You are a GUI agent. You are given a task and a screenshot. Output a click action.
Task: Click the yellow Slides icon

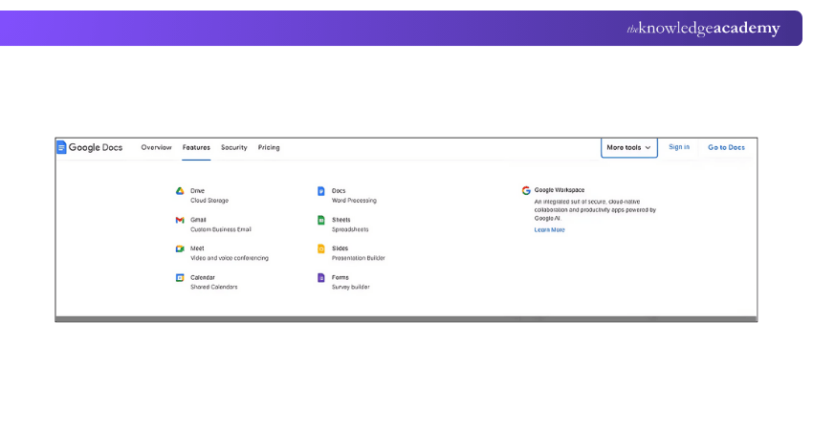321,248
